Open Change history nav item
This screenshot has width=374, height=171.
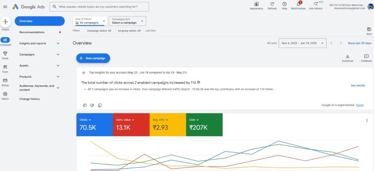(x=30, y=99)
